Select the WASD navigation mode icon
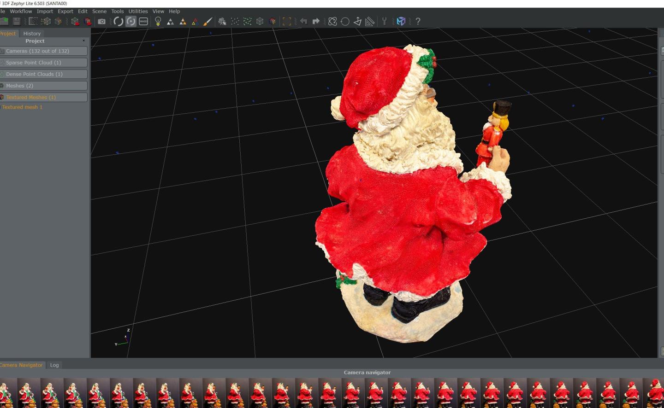This screenshot has width=664, height=408. pos(143,21)
